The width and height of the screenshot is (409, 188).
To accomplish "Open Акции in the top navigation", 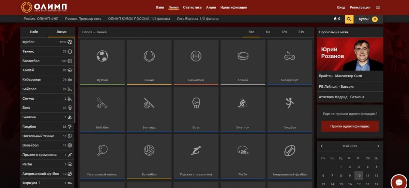I will [211, 7].
